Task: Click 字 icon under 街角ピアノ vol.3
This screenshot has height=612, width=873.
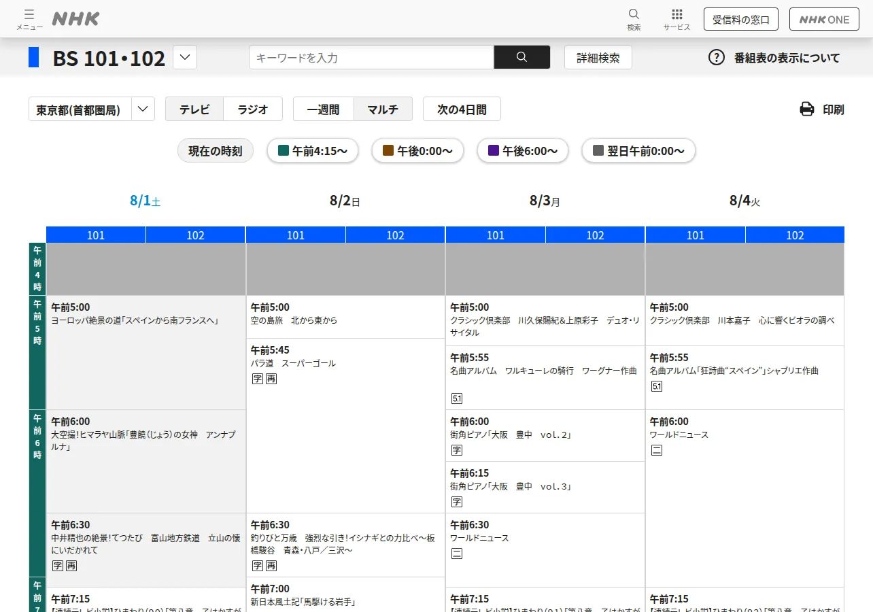Action: coord(457,502)
